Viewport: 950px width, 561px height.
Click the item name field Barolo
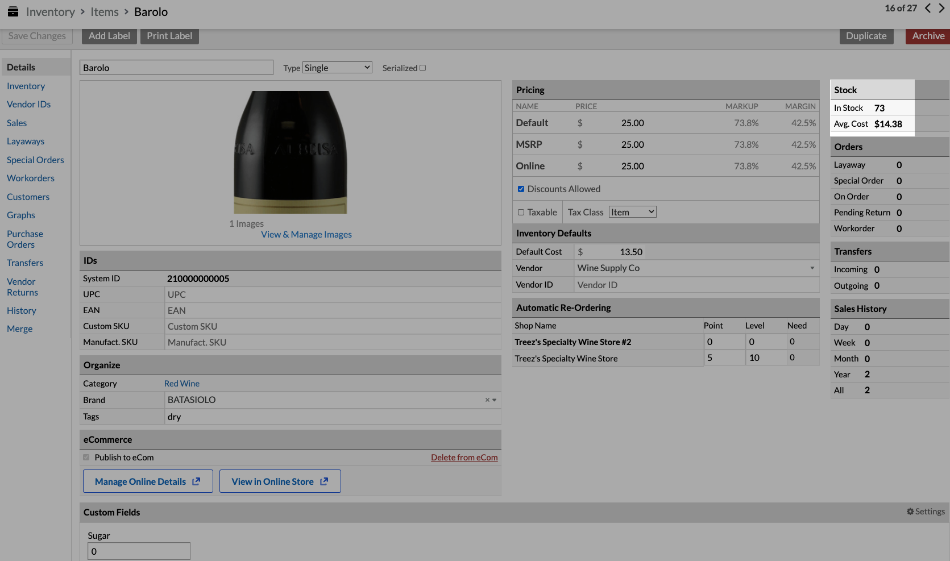[176, 68]
